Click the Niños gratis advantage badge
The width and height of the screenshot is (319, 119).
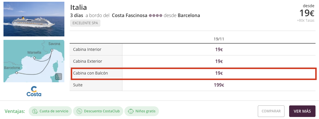(x=142, y=111)
